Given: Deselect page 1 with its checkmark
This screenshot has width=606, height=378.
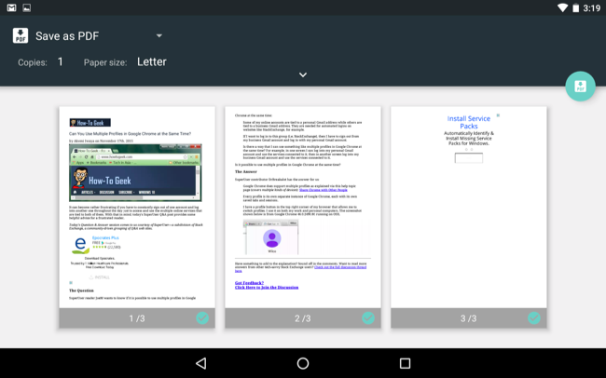Looking at the screenshot, I should coord(202,318).
